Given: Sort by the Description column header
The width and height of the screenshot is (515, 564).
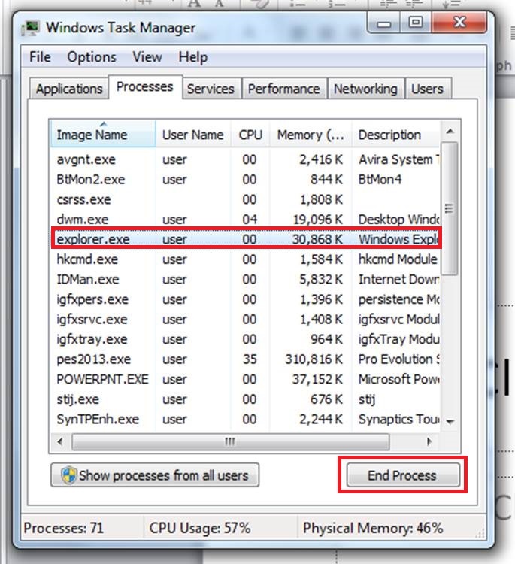Looking at the screenshot, I should [395, 134].
